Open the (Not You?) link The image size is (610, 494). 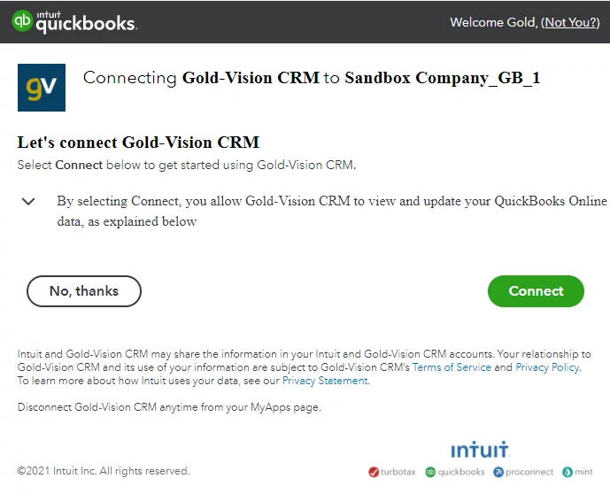point(570,22)
